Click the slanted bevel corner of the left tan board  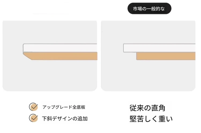27,56
